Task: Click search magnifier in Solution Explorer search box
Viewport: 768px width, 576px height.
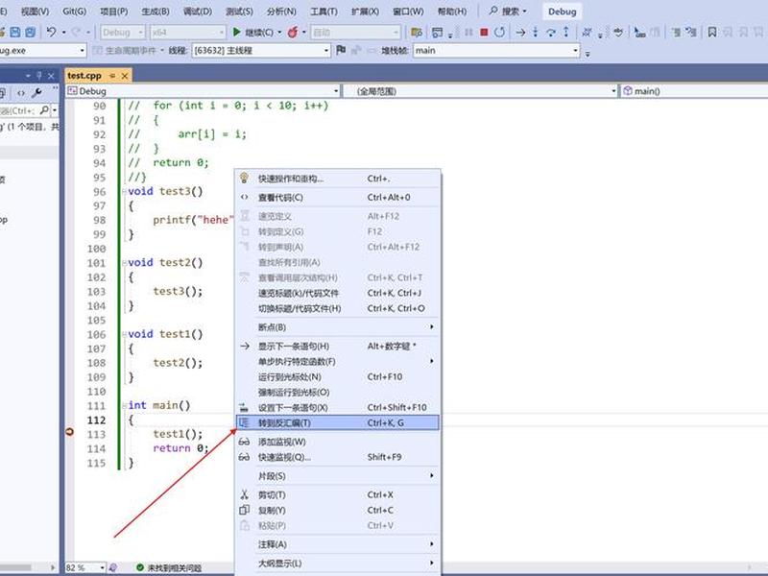Action: (44, 110)
